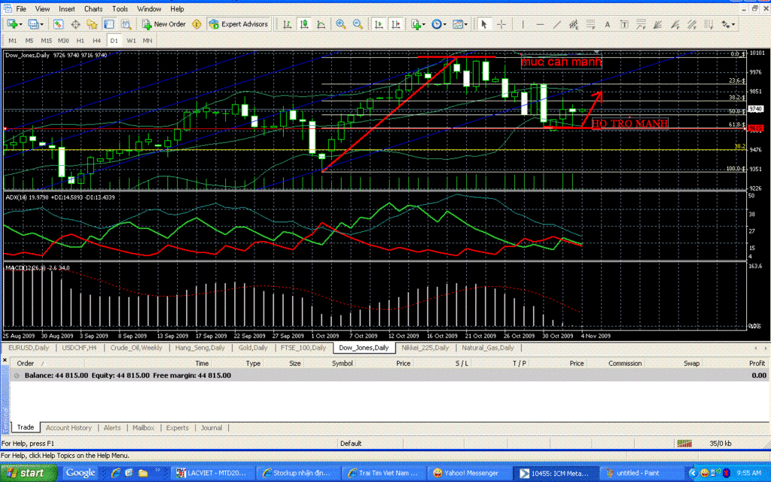Screen dimensions: 771x482
Task: Click the Balance and Equity summary row
Action: 389,375
